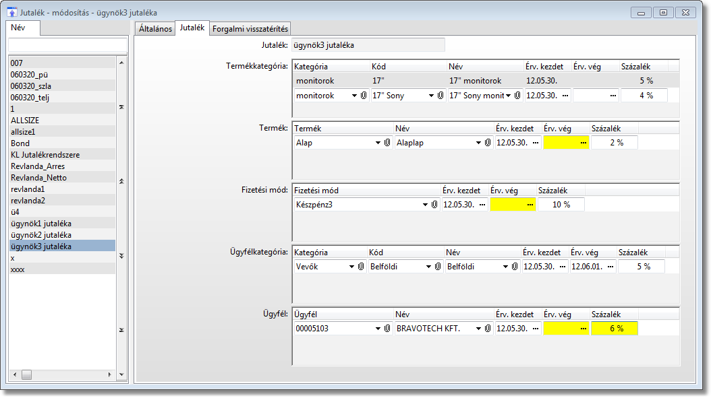Open date picker for 17" Sony end date
Image resolution: width=711 pixels, height=398 pixels.
(613, 96)
